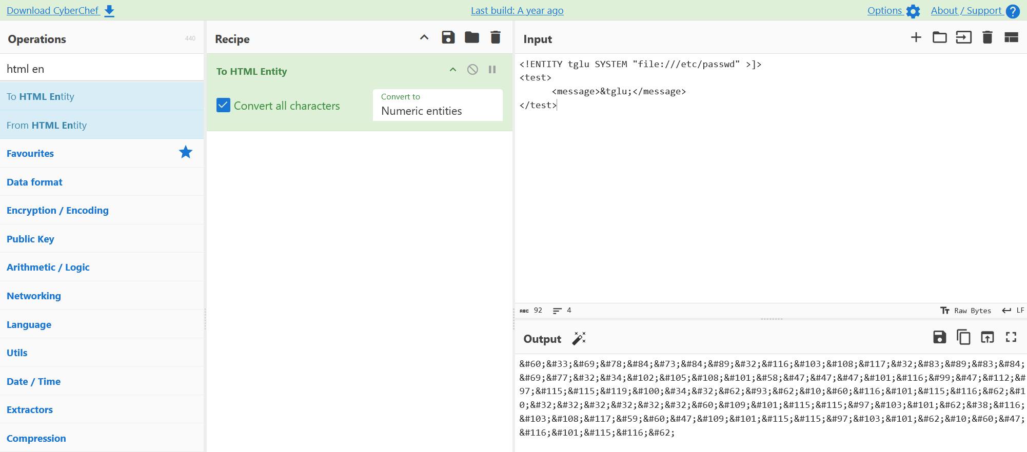
Task: Open file as input
Action: 963,37
